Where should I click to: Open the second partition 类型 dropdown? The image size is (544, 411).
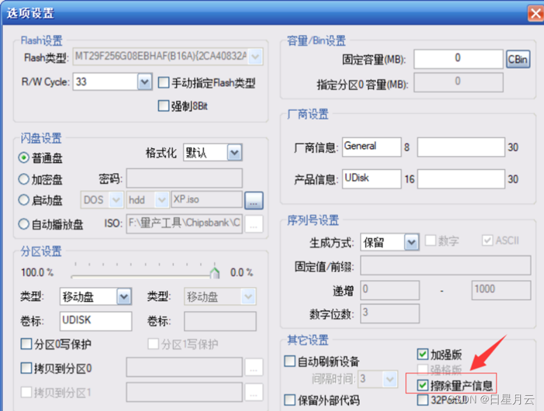pos(249,297)
